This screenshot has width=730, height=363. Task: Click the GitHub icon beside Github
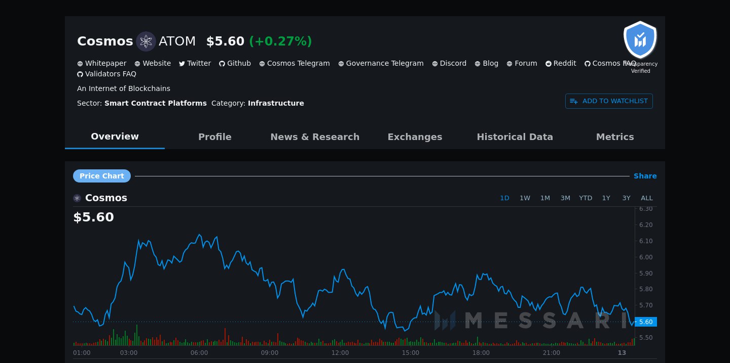(x=222, y=64)
